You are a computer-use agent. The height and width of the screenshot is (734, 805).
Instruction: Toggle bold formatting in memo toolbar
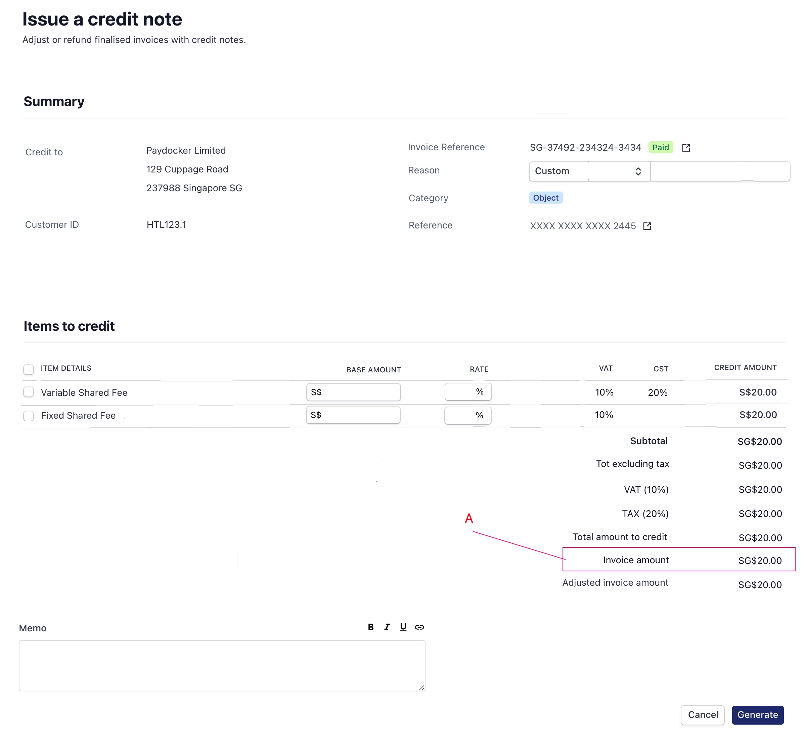(370, 627)
